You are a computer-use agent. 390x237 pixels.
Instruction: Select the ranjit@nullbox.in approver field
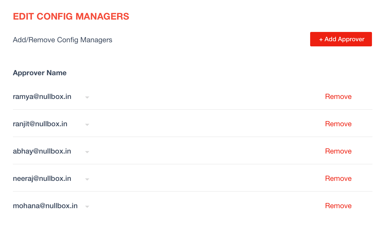pos(52,124)
